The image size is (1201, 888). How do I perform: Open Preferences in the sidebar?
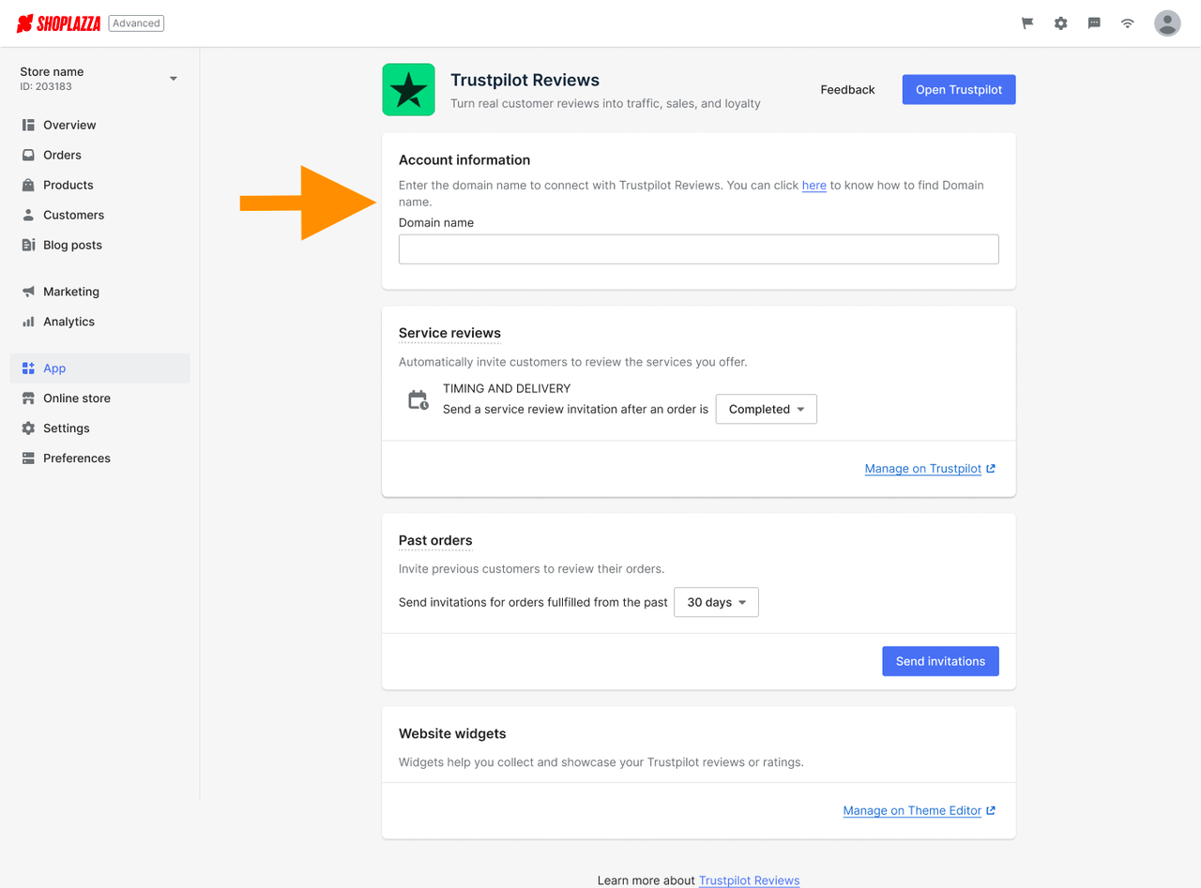pyautogui.click(x=100, y=459)
